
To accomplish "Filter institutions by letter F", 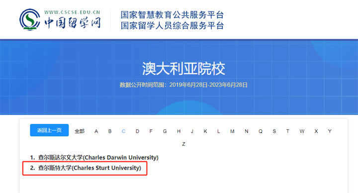I will pos(151,131).
